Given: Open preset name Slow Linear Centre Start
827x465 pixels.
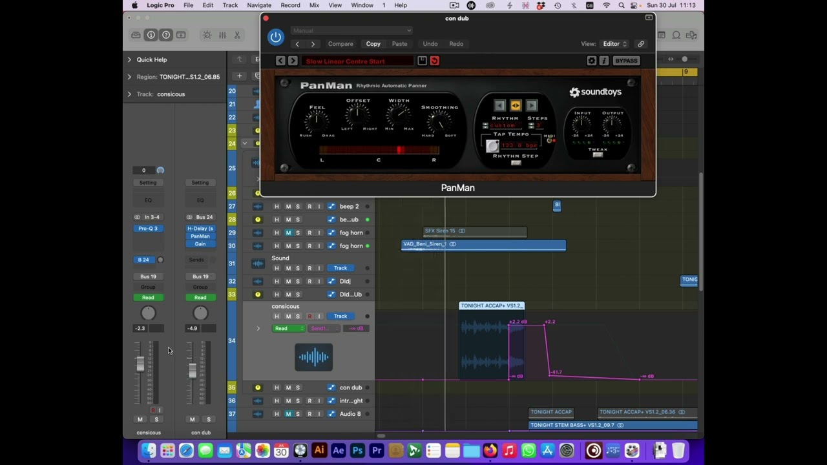Looking at the screenshot, I should (357, 61).
